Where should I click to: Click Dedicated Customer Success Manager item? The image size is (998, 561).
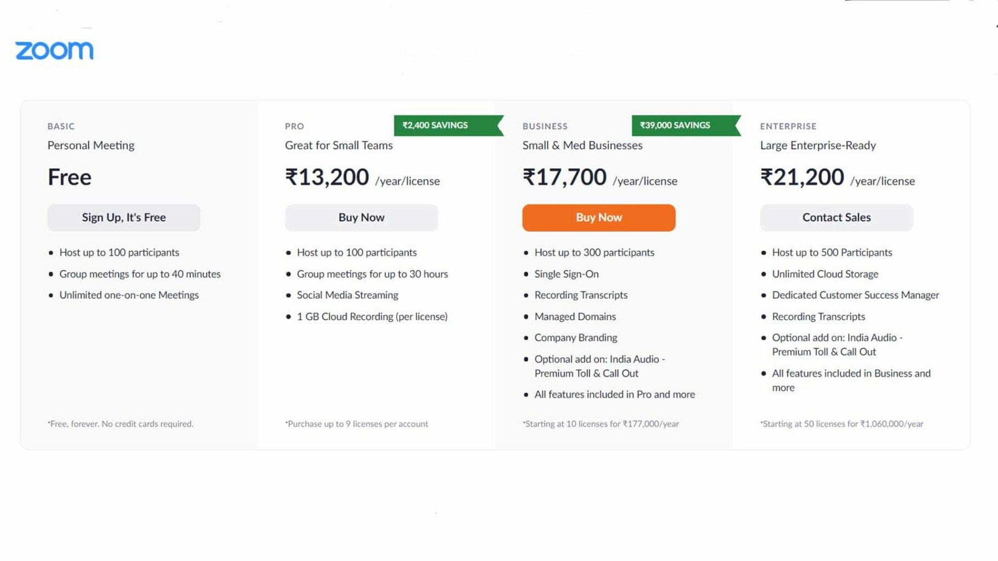pos(856,295)
